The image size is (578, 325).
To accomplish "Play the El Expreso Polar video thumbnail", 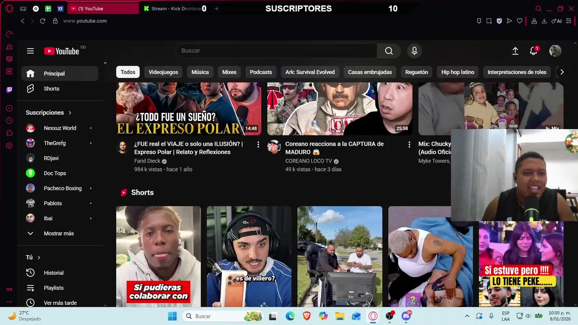I will tap(189, 109).
